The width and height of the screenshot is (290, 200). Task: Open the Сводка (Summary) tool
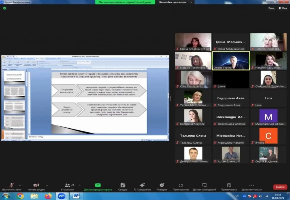pos(123,185)
